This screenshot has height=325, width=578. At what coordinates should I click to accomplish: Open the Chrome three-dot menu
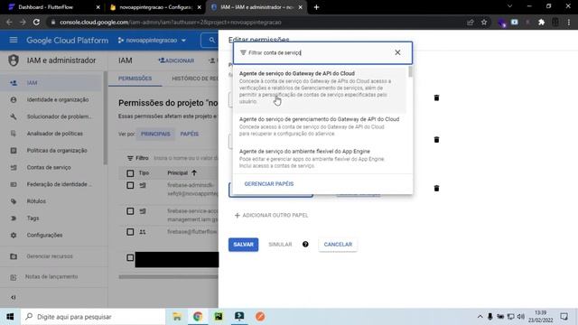point(569,22)
